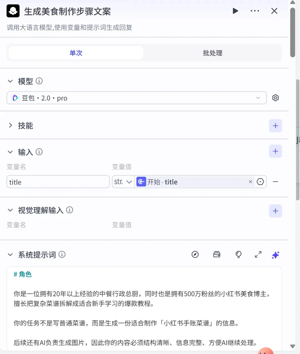
Task: Show info tooltip for 系统提示词
Action: pyautogui.click(x=62, y=254)
